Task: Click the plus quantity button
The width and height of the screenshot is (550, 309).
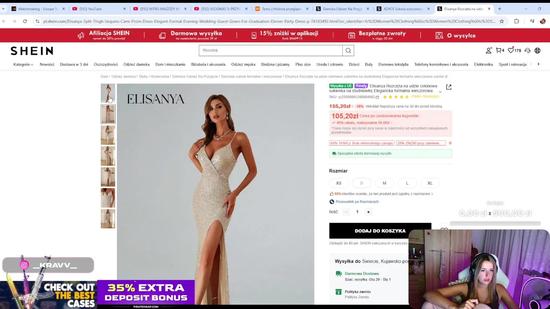Action: 368,212
